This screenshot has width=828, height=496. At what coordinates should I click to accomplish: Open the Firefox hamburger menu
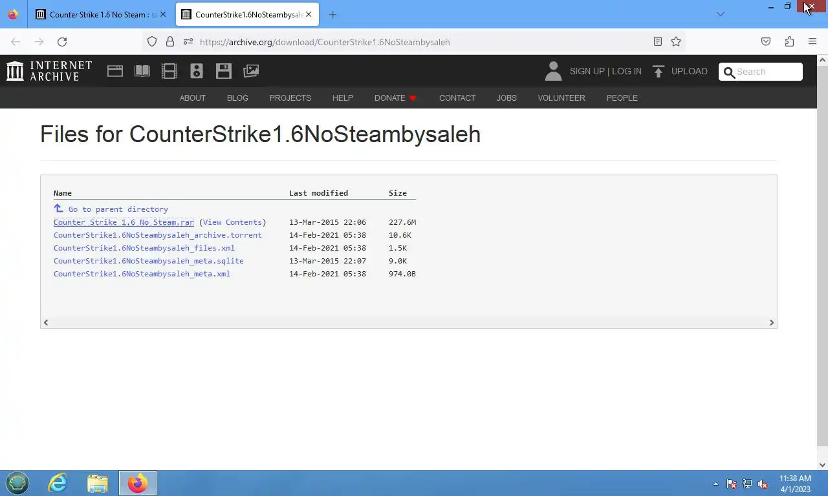(812, 42)
